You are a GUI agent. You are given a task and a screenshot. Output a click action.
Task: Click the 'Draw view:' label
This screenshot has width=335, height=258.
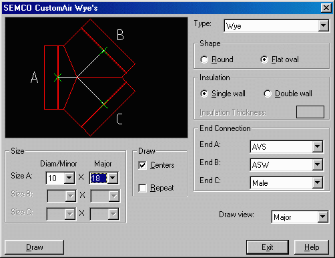pyautogui.click(x=236, y=215)
